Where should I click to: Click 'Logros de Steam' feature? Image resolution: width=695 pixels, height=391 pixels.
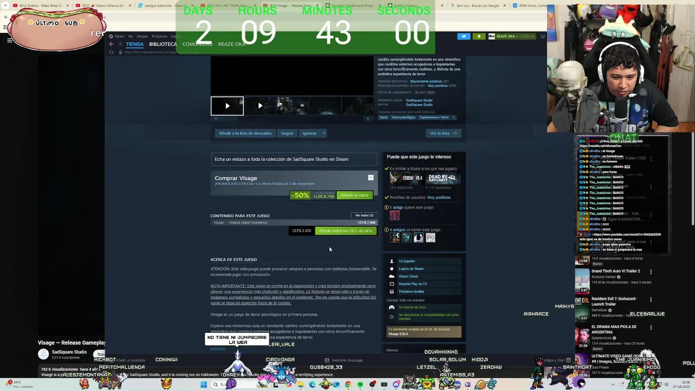pos(424,269)
